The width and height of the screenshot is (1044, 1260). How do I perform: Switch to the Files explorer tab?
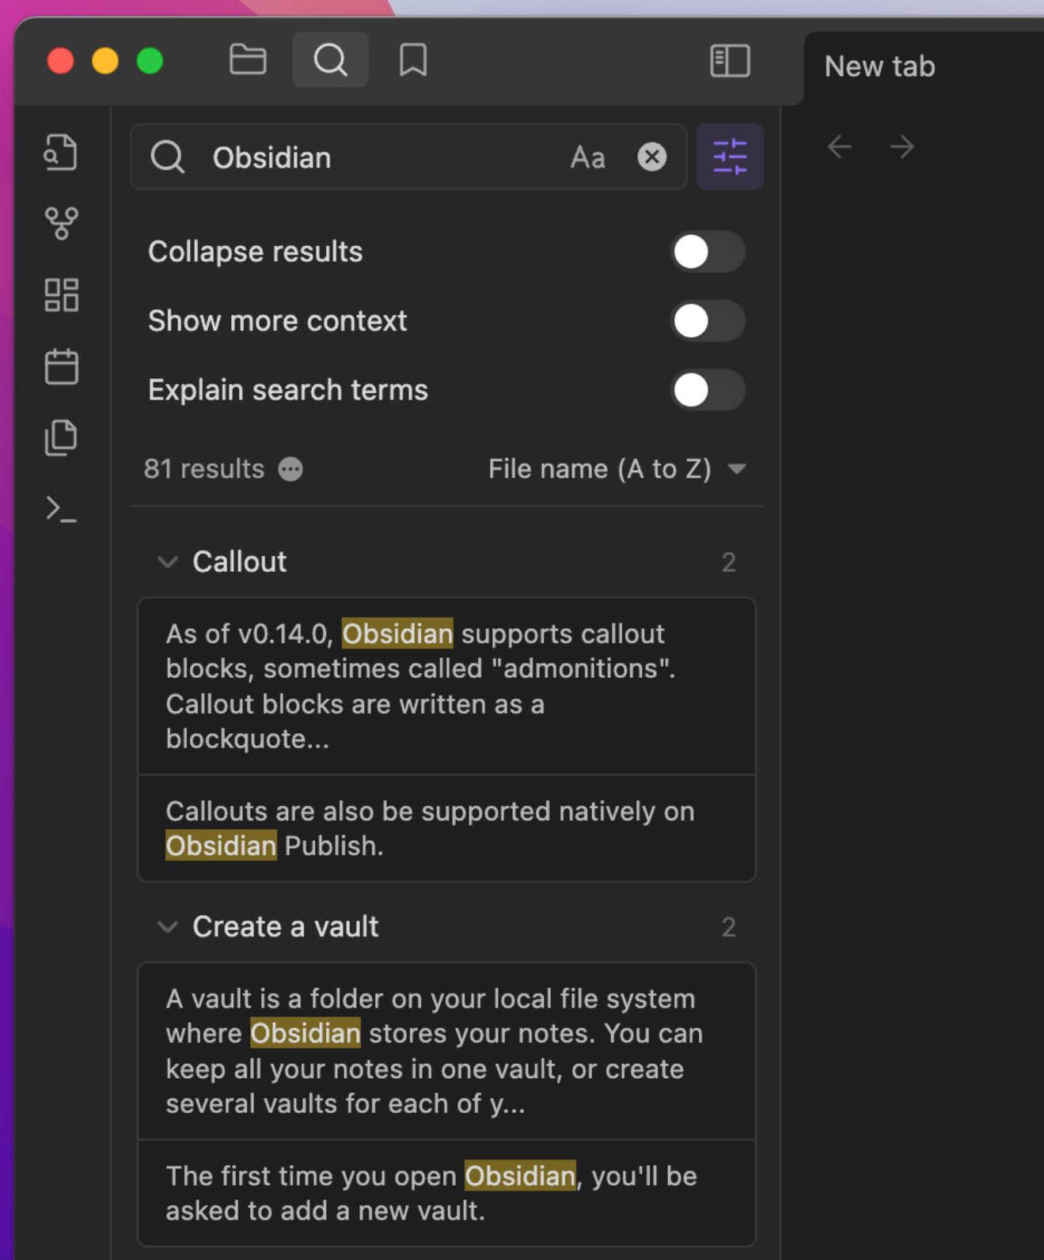pos(248,60)
